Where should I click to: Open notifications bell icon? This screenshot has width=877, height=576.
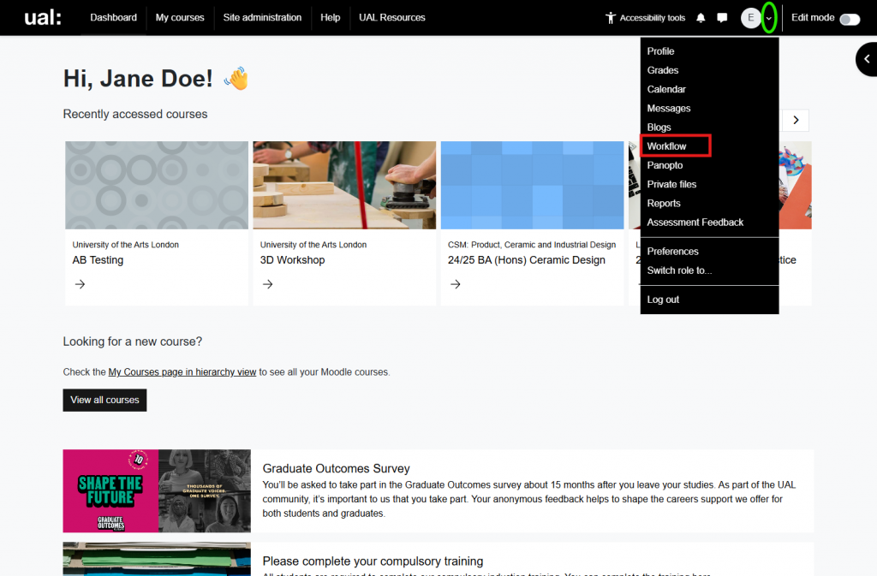tap(701, 18)
